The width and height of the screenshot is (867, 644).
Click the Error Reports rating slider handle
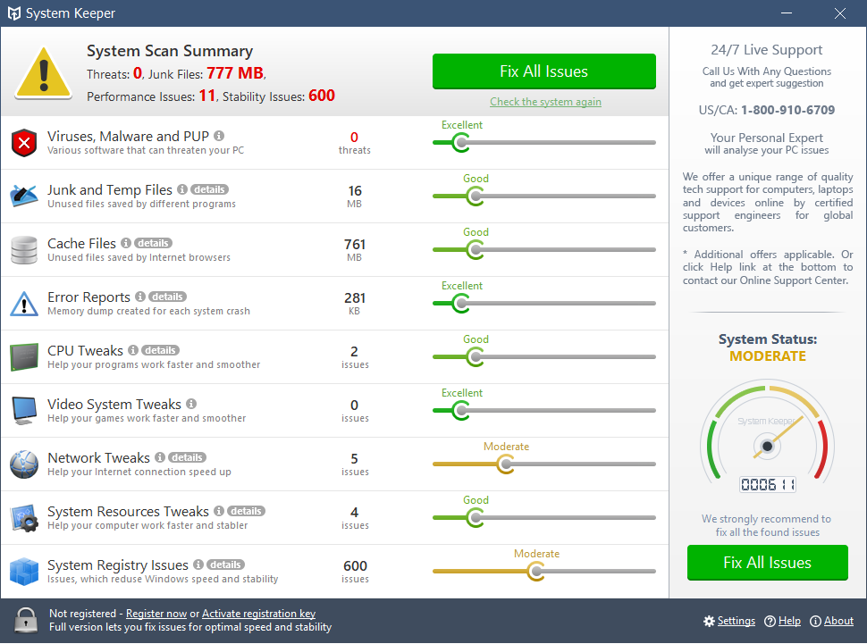(x=461, y=304)
